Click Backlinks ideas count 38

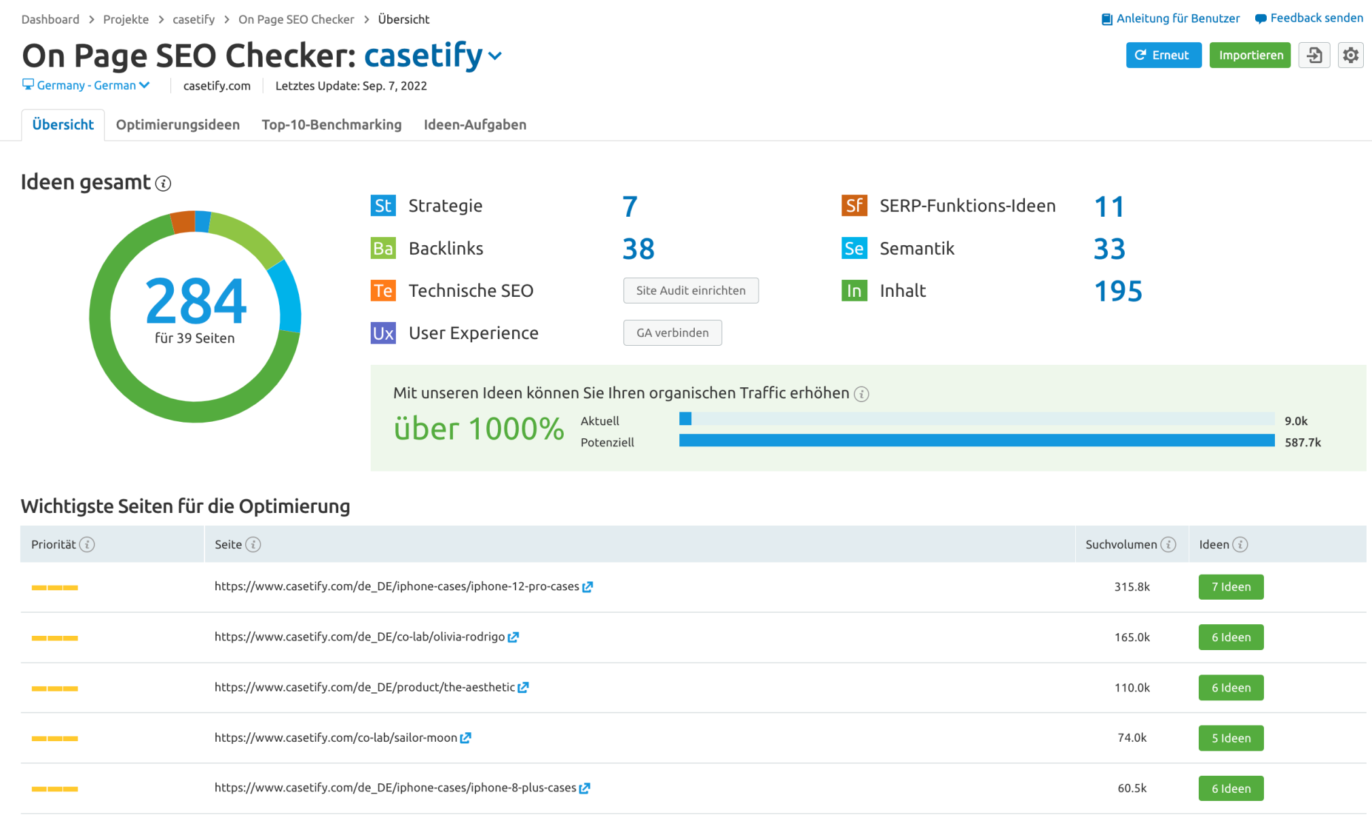638,249
